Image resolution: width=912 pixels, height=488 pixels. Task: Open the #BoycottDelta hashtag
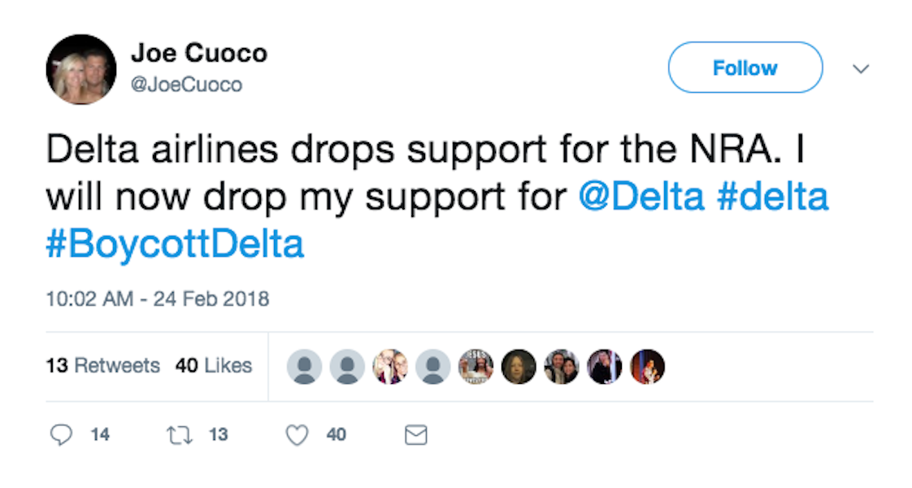pyautogui.click(x=175, y=244)
